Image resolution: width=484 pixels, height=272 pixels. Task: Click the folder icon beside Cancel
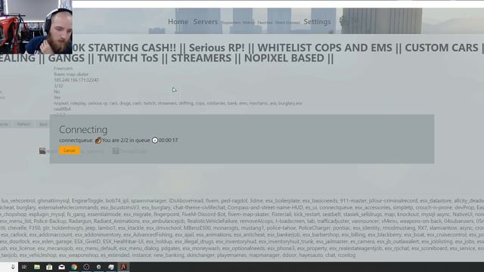[x=42, y=151]
